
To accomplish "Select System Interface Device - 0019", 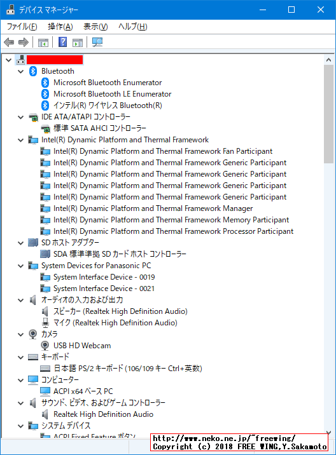I will [104, 277].
